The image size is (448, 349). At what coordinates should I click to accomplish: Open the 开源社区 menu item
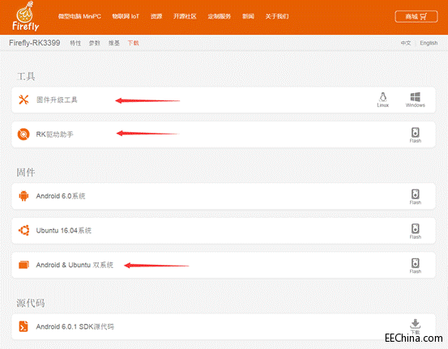coord(185,16)
